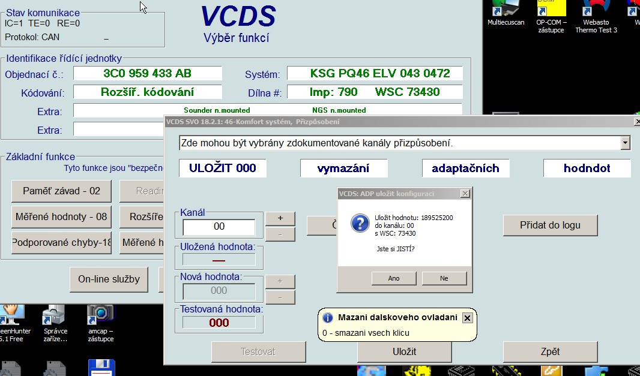Click the Systém field KSG PQ46 ELV
This screenshot has width=640, height=376.
tap(375, 73)
